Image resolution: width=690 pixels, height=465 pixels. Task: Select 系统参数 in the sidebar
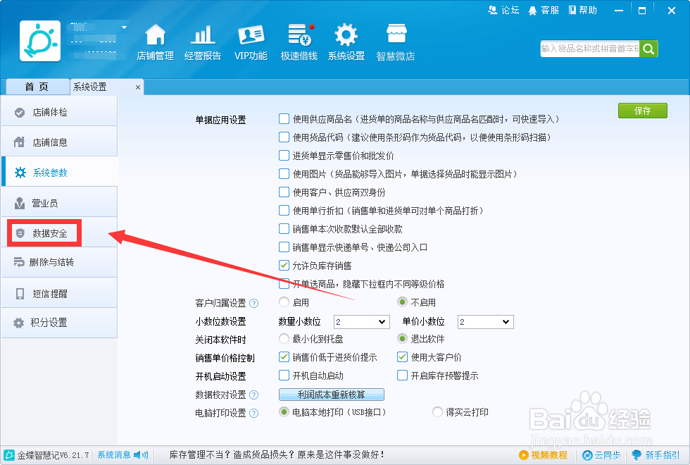(59, 172)
